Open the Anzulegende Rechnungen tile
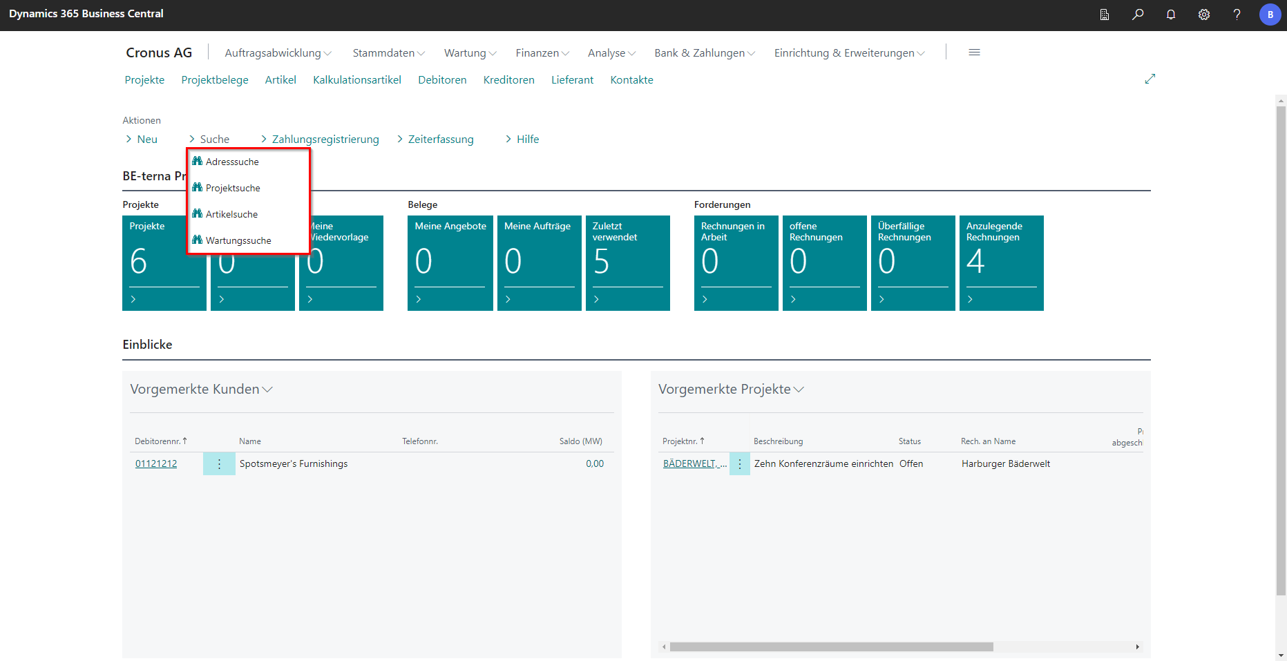1287x661 pixels. (1001, 262)
